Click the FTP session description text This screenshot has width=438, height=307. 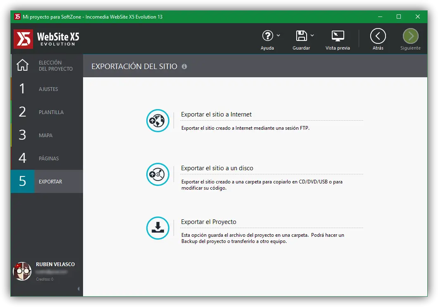pyautogui.click(x=245, y=128)
